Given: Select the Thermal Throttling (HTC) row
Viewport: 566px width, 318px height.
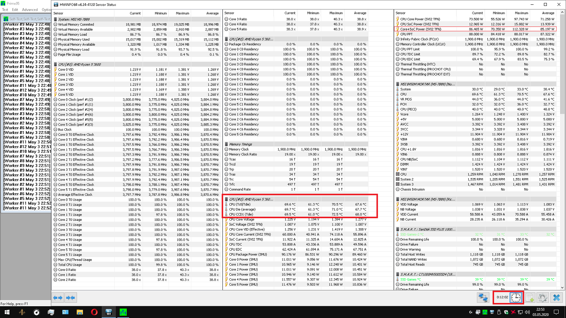Looking at the screenshot, I should (475, 64).
